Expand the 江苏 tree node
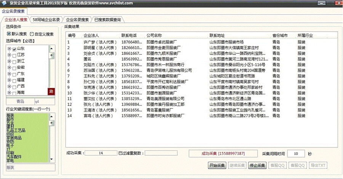343x179 pixels. pyautogui.click(x=9, y=55)
